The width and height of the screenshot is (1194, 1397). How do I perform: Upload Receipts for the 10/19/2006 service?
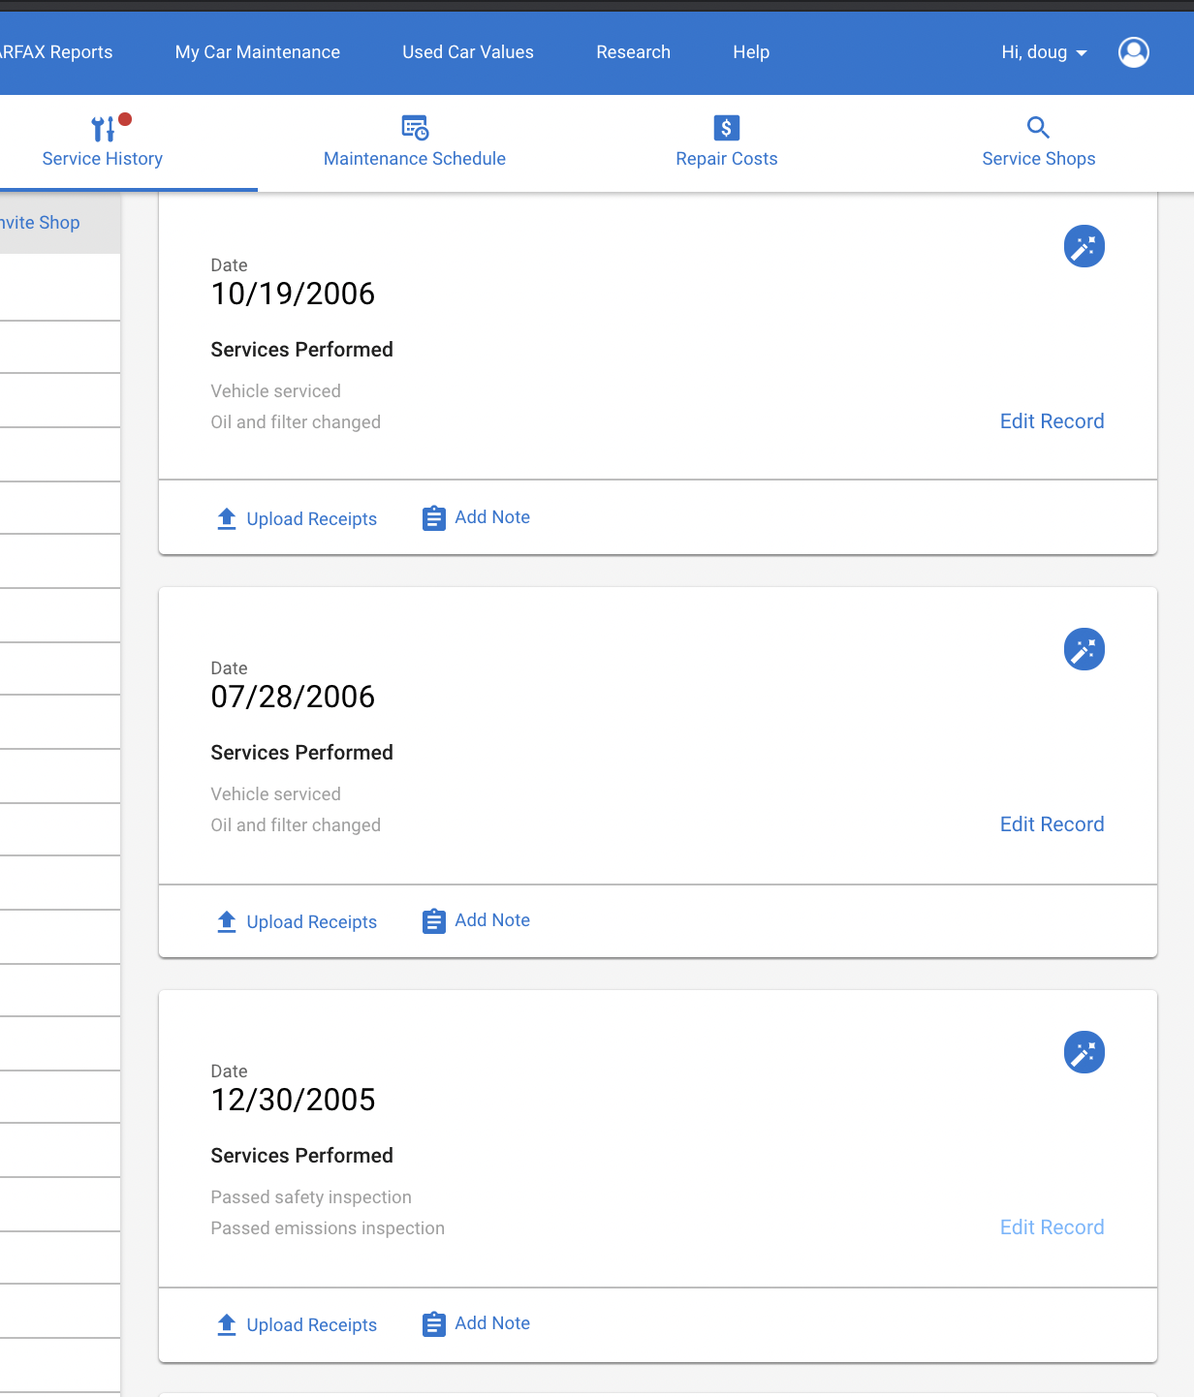pyautogui.click(x=297, y=518)
